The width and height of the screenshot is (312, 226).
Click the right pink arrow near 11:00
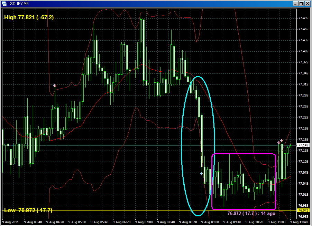(x=282, y=140)
